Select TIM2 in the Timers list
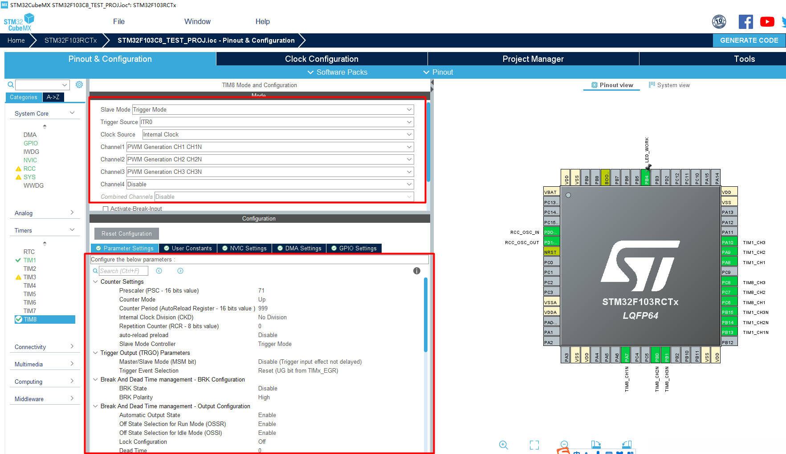 tap(30, 269)
